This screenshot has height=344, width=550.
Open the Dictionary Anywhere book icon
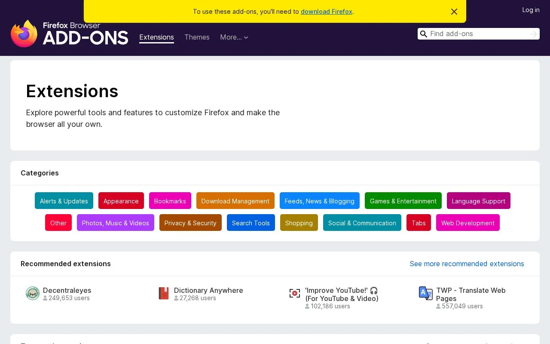(164, 293)
